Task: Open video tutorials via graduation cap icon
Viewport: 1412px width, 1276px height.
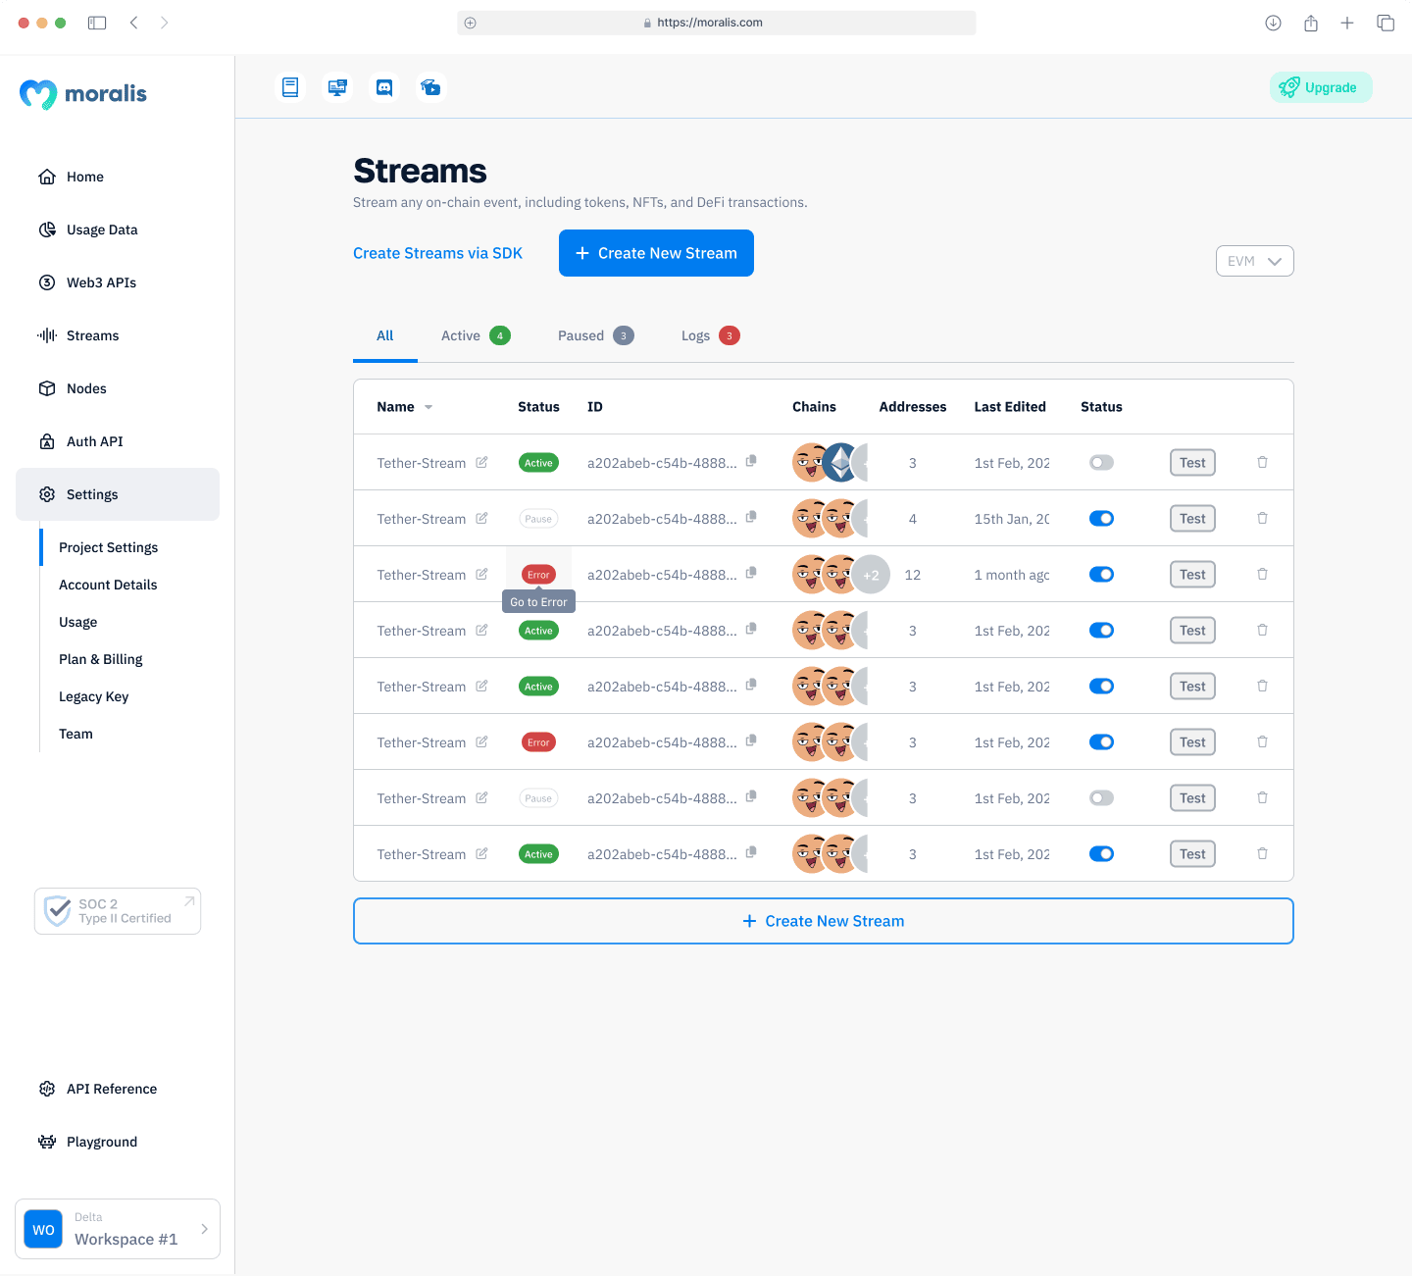Action: 430,87
